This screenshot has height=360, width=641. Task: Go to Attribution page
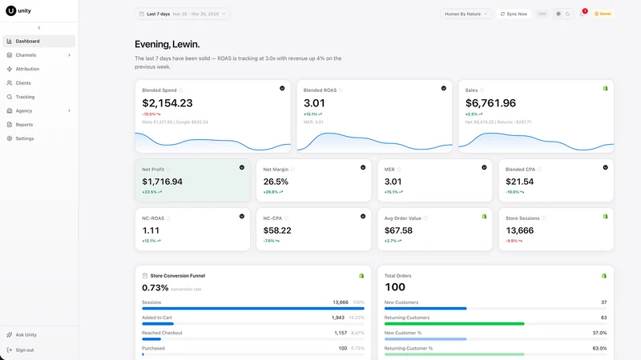38,69
